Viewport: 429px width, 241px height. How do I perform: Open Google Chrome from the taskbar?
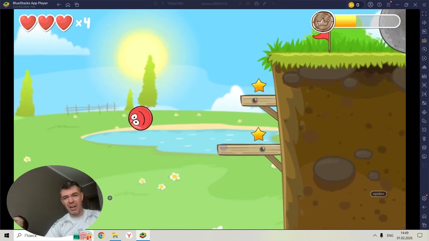(x=101, y=236)
